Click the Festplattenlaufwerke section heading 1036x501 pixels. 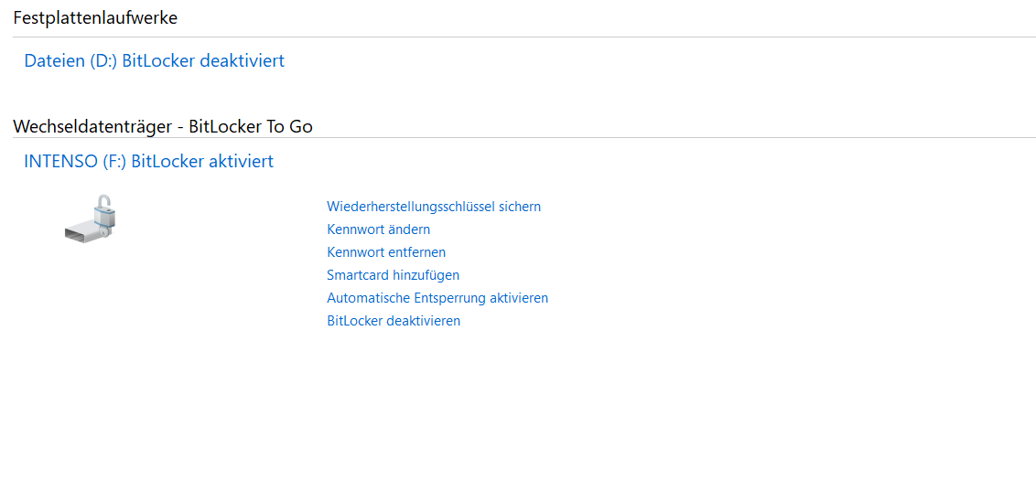point(95,17)
